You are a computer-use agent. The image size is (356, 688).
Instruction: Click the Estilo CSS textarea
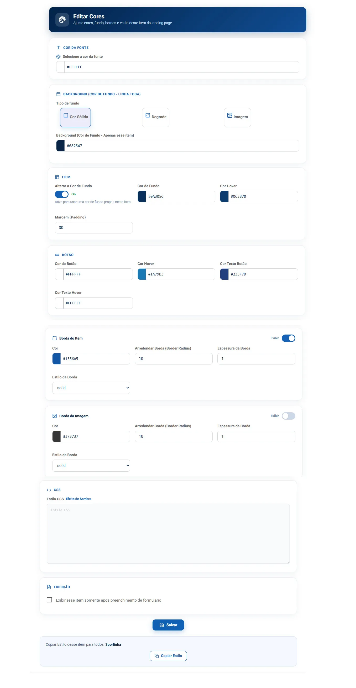pyautogui.click(x=168, y=534)
